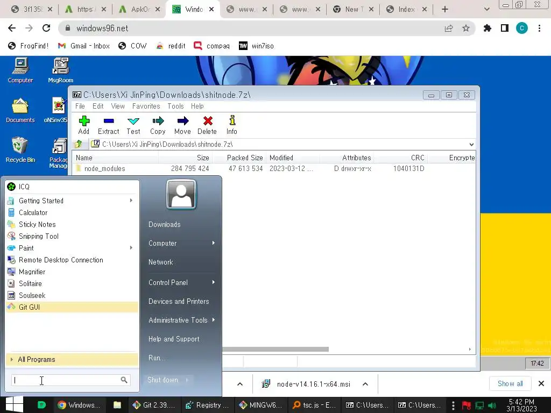Viewport: 551px width, 413px height.
Task: Bookmark this page with the star icon
Action: pos(466,28)
